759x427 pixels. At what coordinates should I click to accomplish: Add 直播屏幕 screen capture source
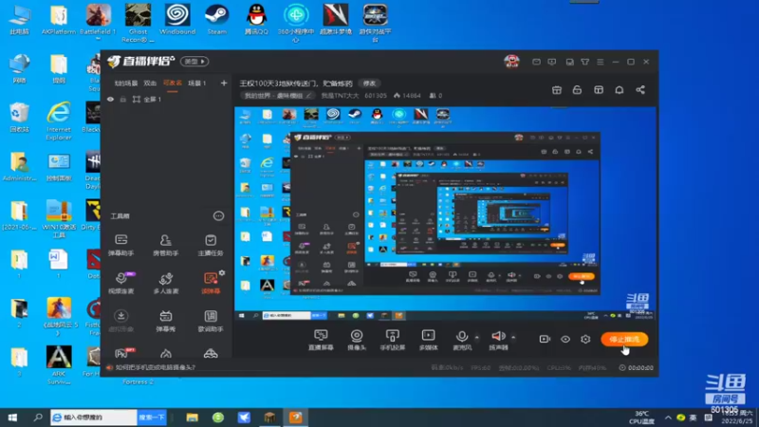coord(321,340)
